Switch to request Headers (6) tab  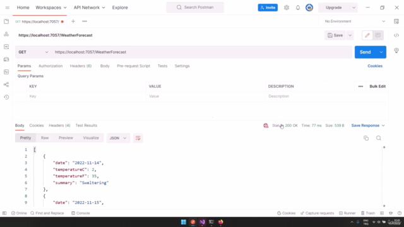click(x=81, y=66)
